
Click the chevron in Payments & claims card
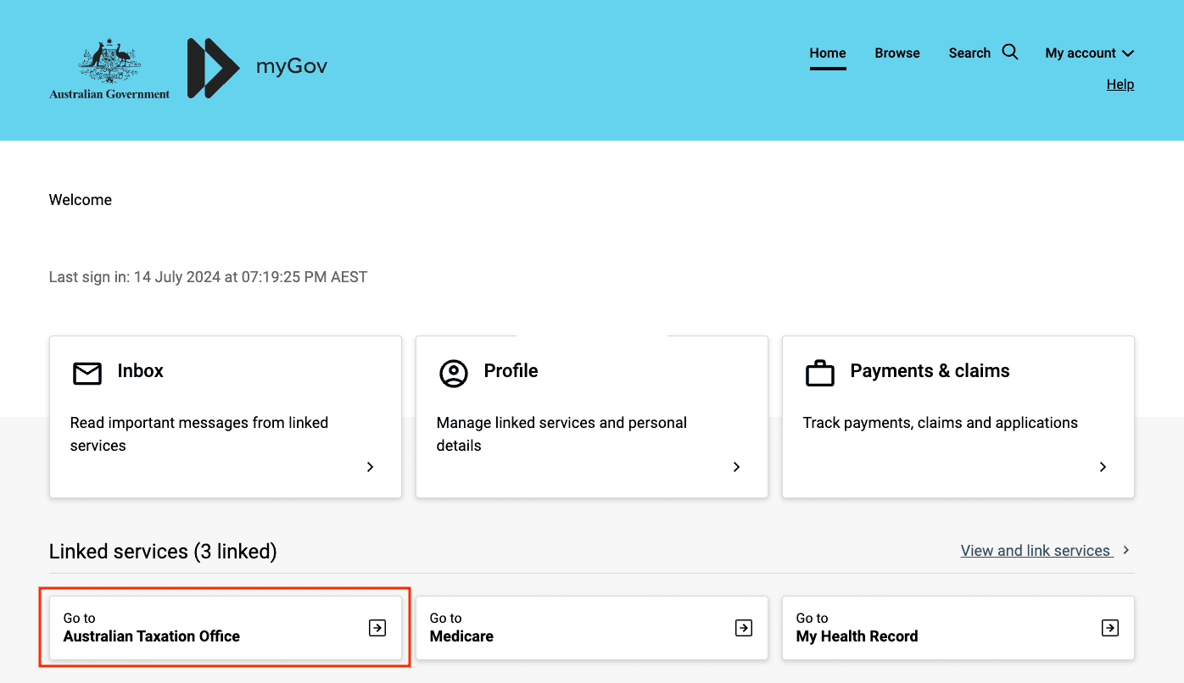click(x=1103, y=467)
